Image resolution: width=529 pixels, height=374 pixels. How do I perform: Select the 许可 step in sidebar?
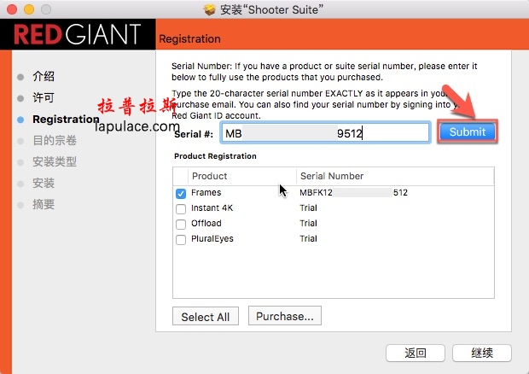tap(44, 97)
